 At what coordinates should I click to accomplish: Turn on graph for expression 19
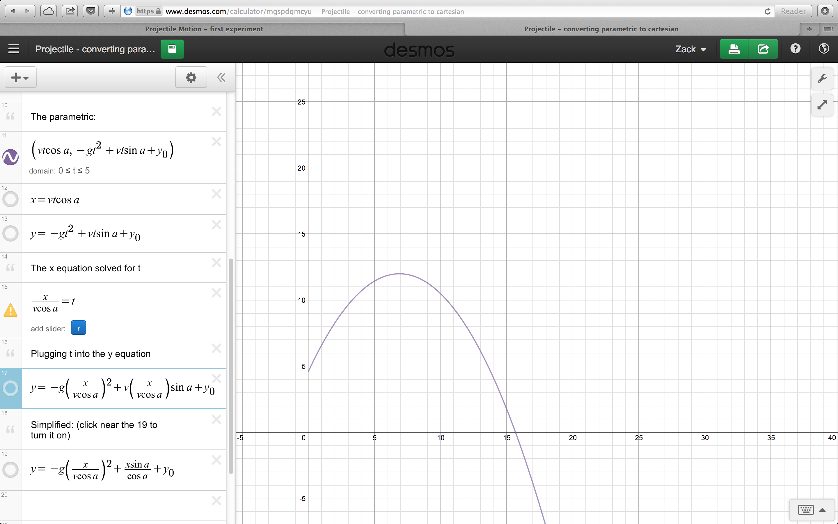tap(10, 470)
